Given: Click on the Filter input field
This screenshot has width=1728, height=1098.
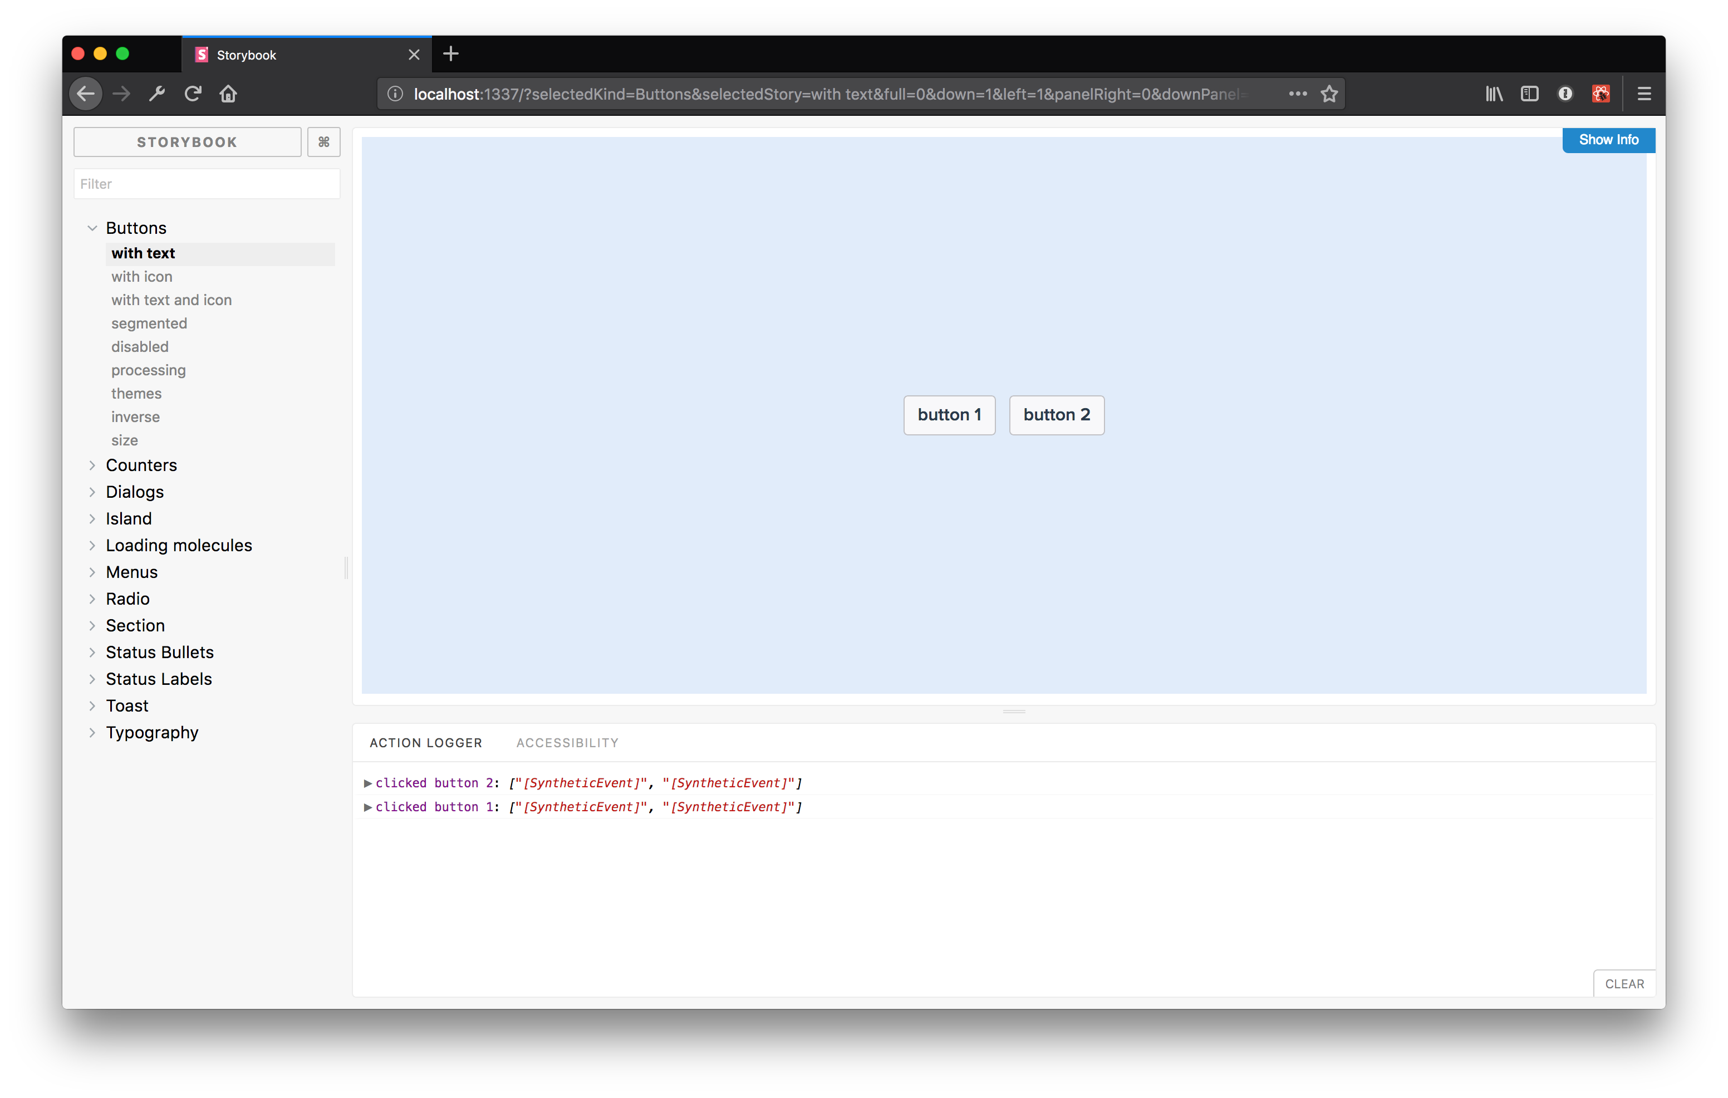Looking at the screenshot, I should [205, 183].
